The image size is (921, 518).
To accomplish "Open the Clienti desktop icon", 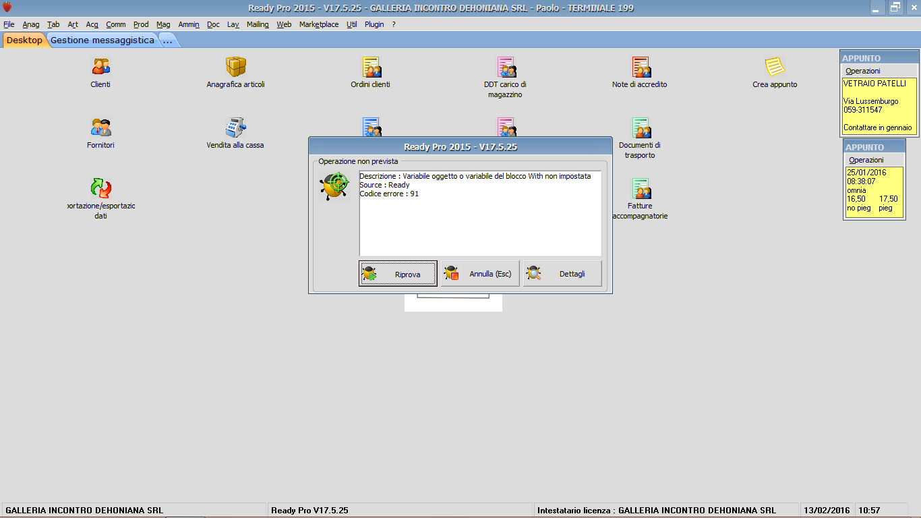I will tap(100, 67).
